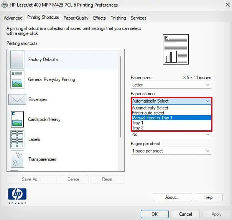Switch to the Printing Shortcuts tab
Screen dimensions: 232x220
point(43,18)
